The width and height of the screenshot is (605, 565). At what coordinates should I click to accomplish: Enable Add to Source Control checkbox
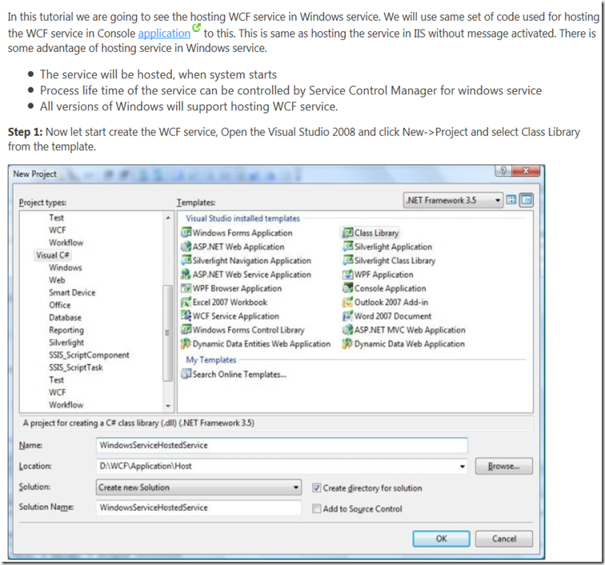tap(316, 509)
